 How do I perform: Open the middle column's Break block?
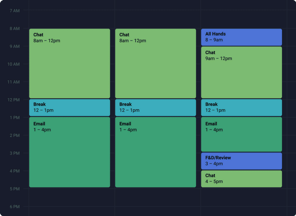(155, 107)
